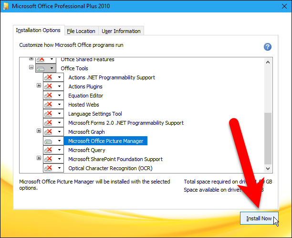Image resolution: width=292 pixels, height=238 pixels.
Task: Open the Office Tools install option dropdown
Action: 52,68
